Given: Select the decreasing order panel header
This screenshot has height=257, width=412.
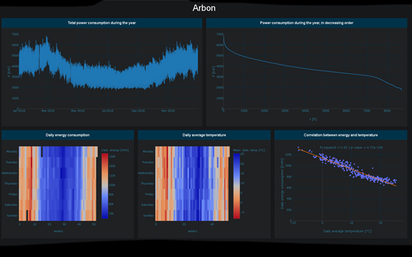Looking at the screenshot, I should click(306, 23).
